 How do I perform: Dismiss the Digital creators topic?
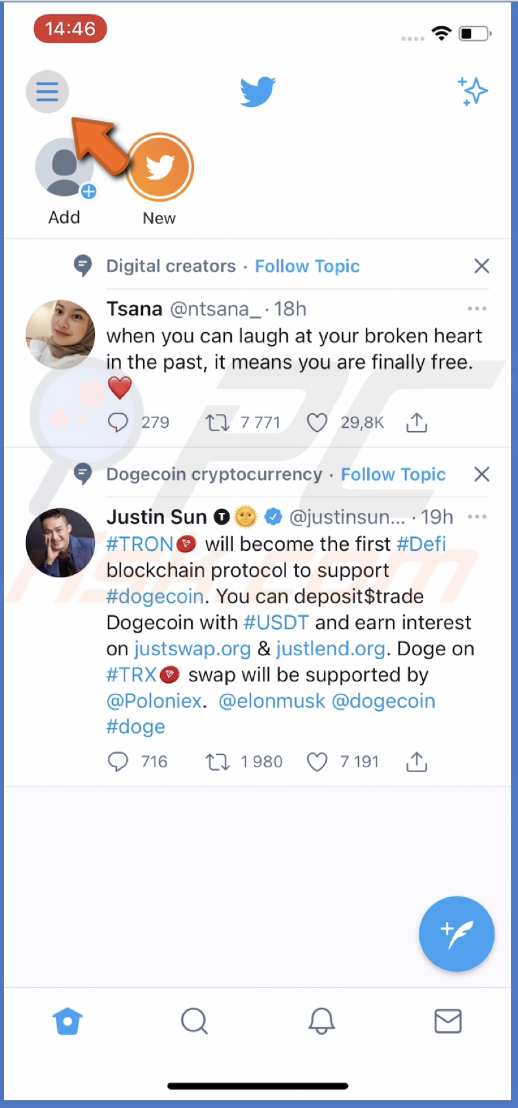[481, 266]
